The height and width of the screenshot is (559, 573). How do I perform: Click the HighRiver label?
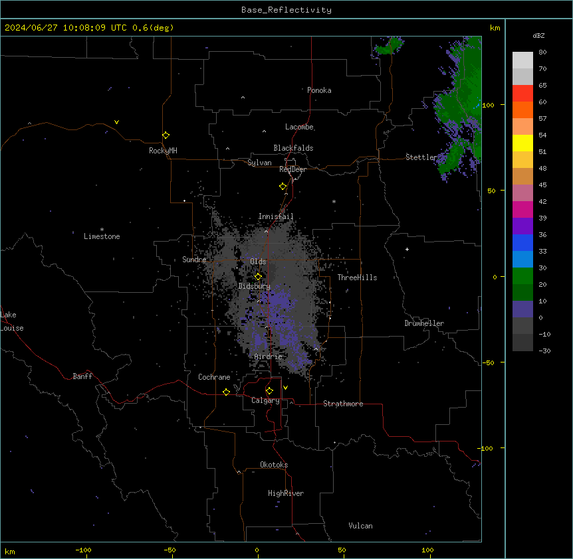click(x=286, y=493)
